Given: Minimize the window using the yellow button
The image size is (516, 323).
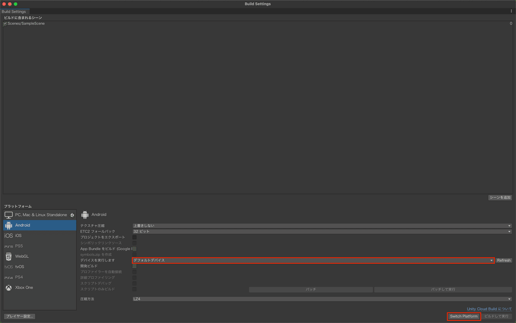Looking at the screenshot, I should [x=10, y=4].
